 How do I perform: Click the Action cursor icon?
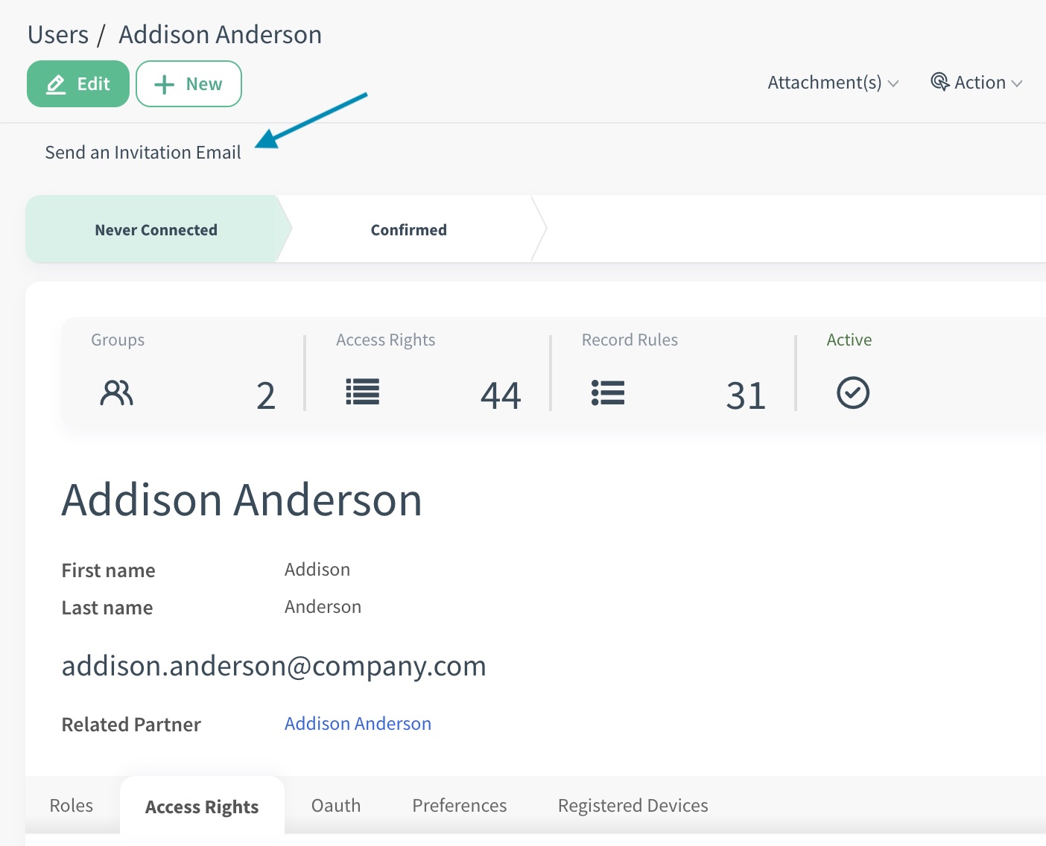(x=939, y=82)
